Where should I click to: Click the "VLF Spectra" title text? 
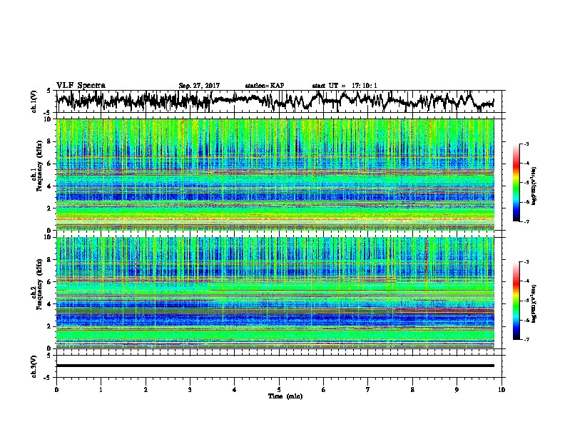coord(81,86)
